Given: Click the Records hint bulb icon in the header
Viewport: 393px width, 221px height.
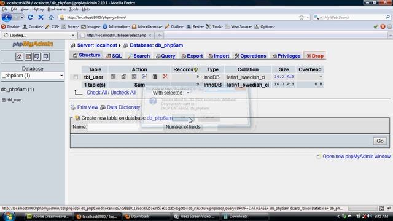Looking at the screenshot, I should click(x=196, y=69).
